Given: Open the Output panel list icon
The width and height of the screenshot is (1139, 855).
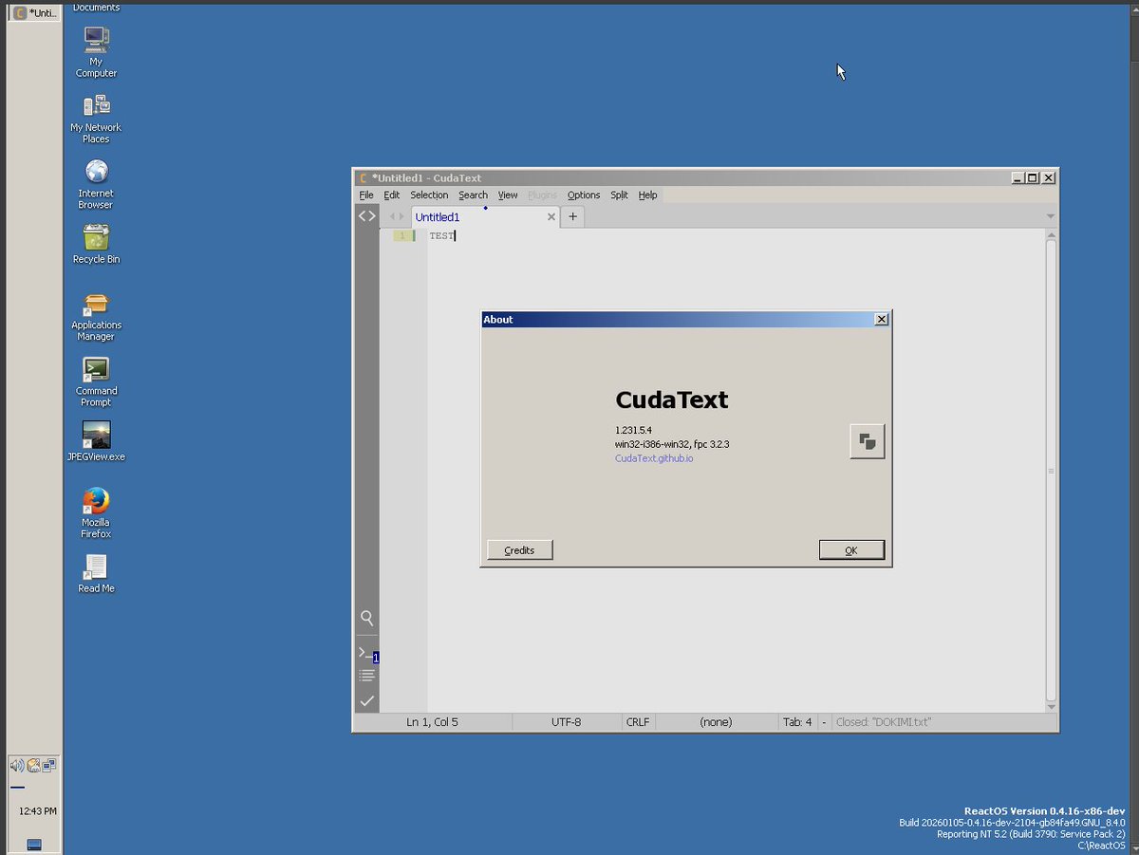Looking at the screenshot, I should [x=366, y=675].
